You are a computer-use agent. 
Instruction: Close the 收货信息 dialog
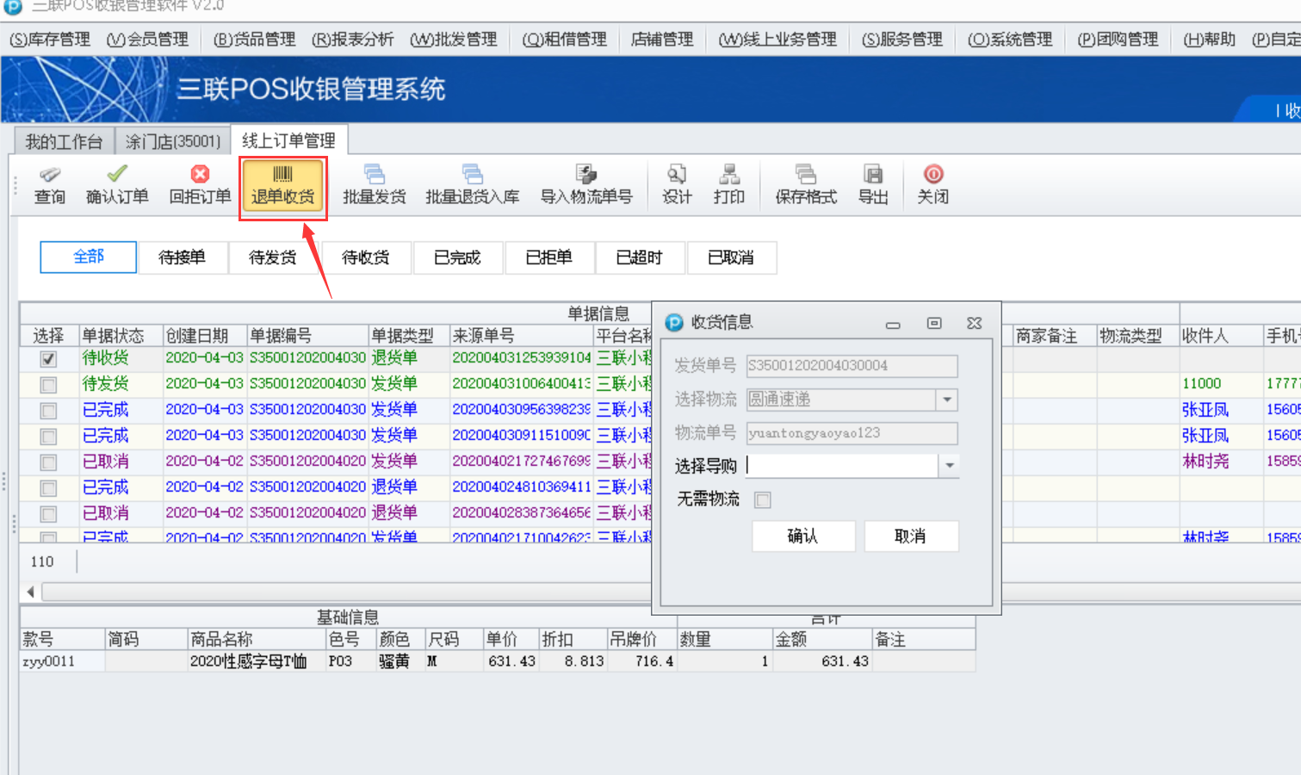975,323
